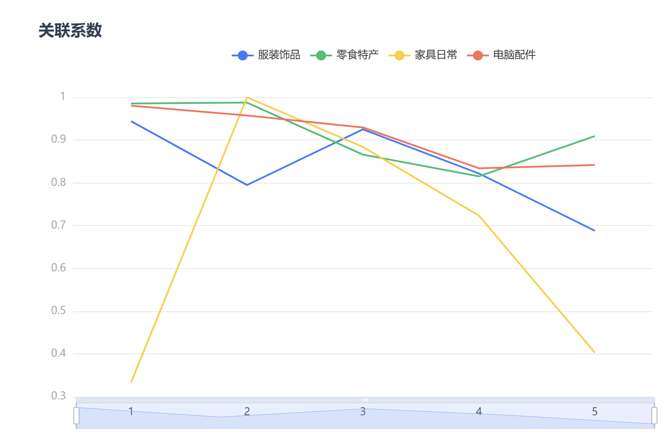Click the zoom slider at label 4

479,412
